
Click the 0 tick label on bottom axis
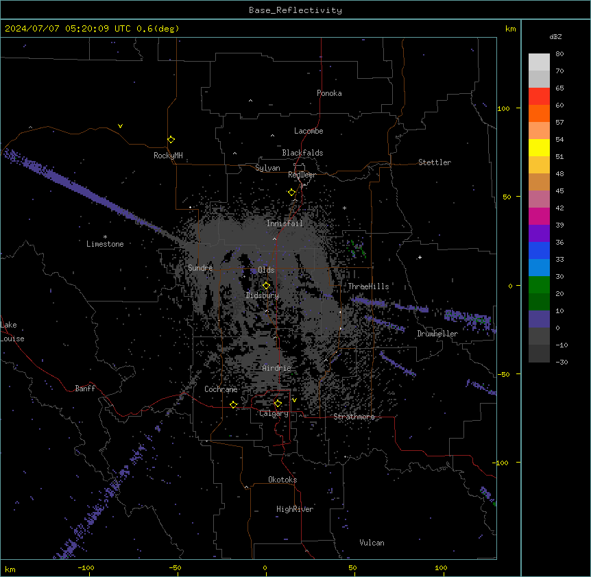(265, 567)
